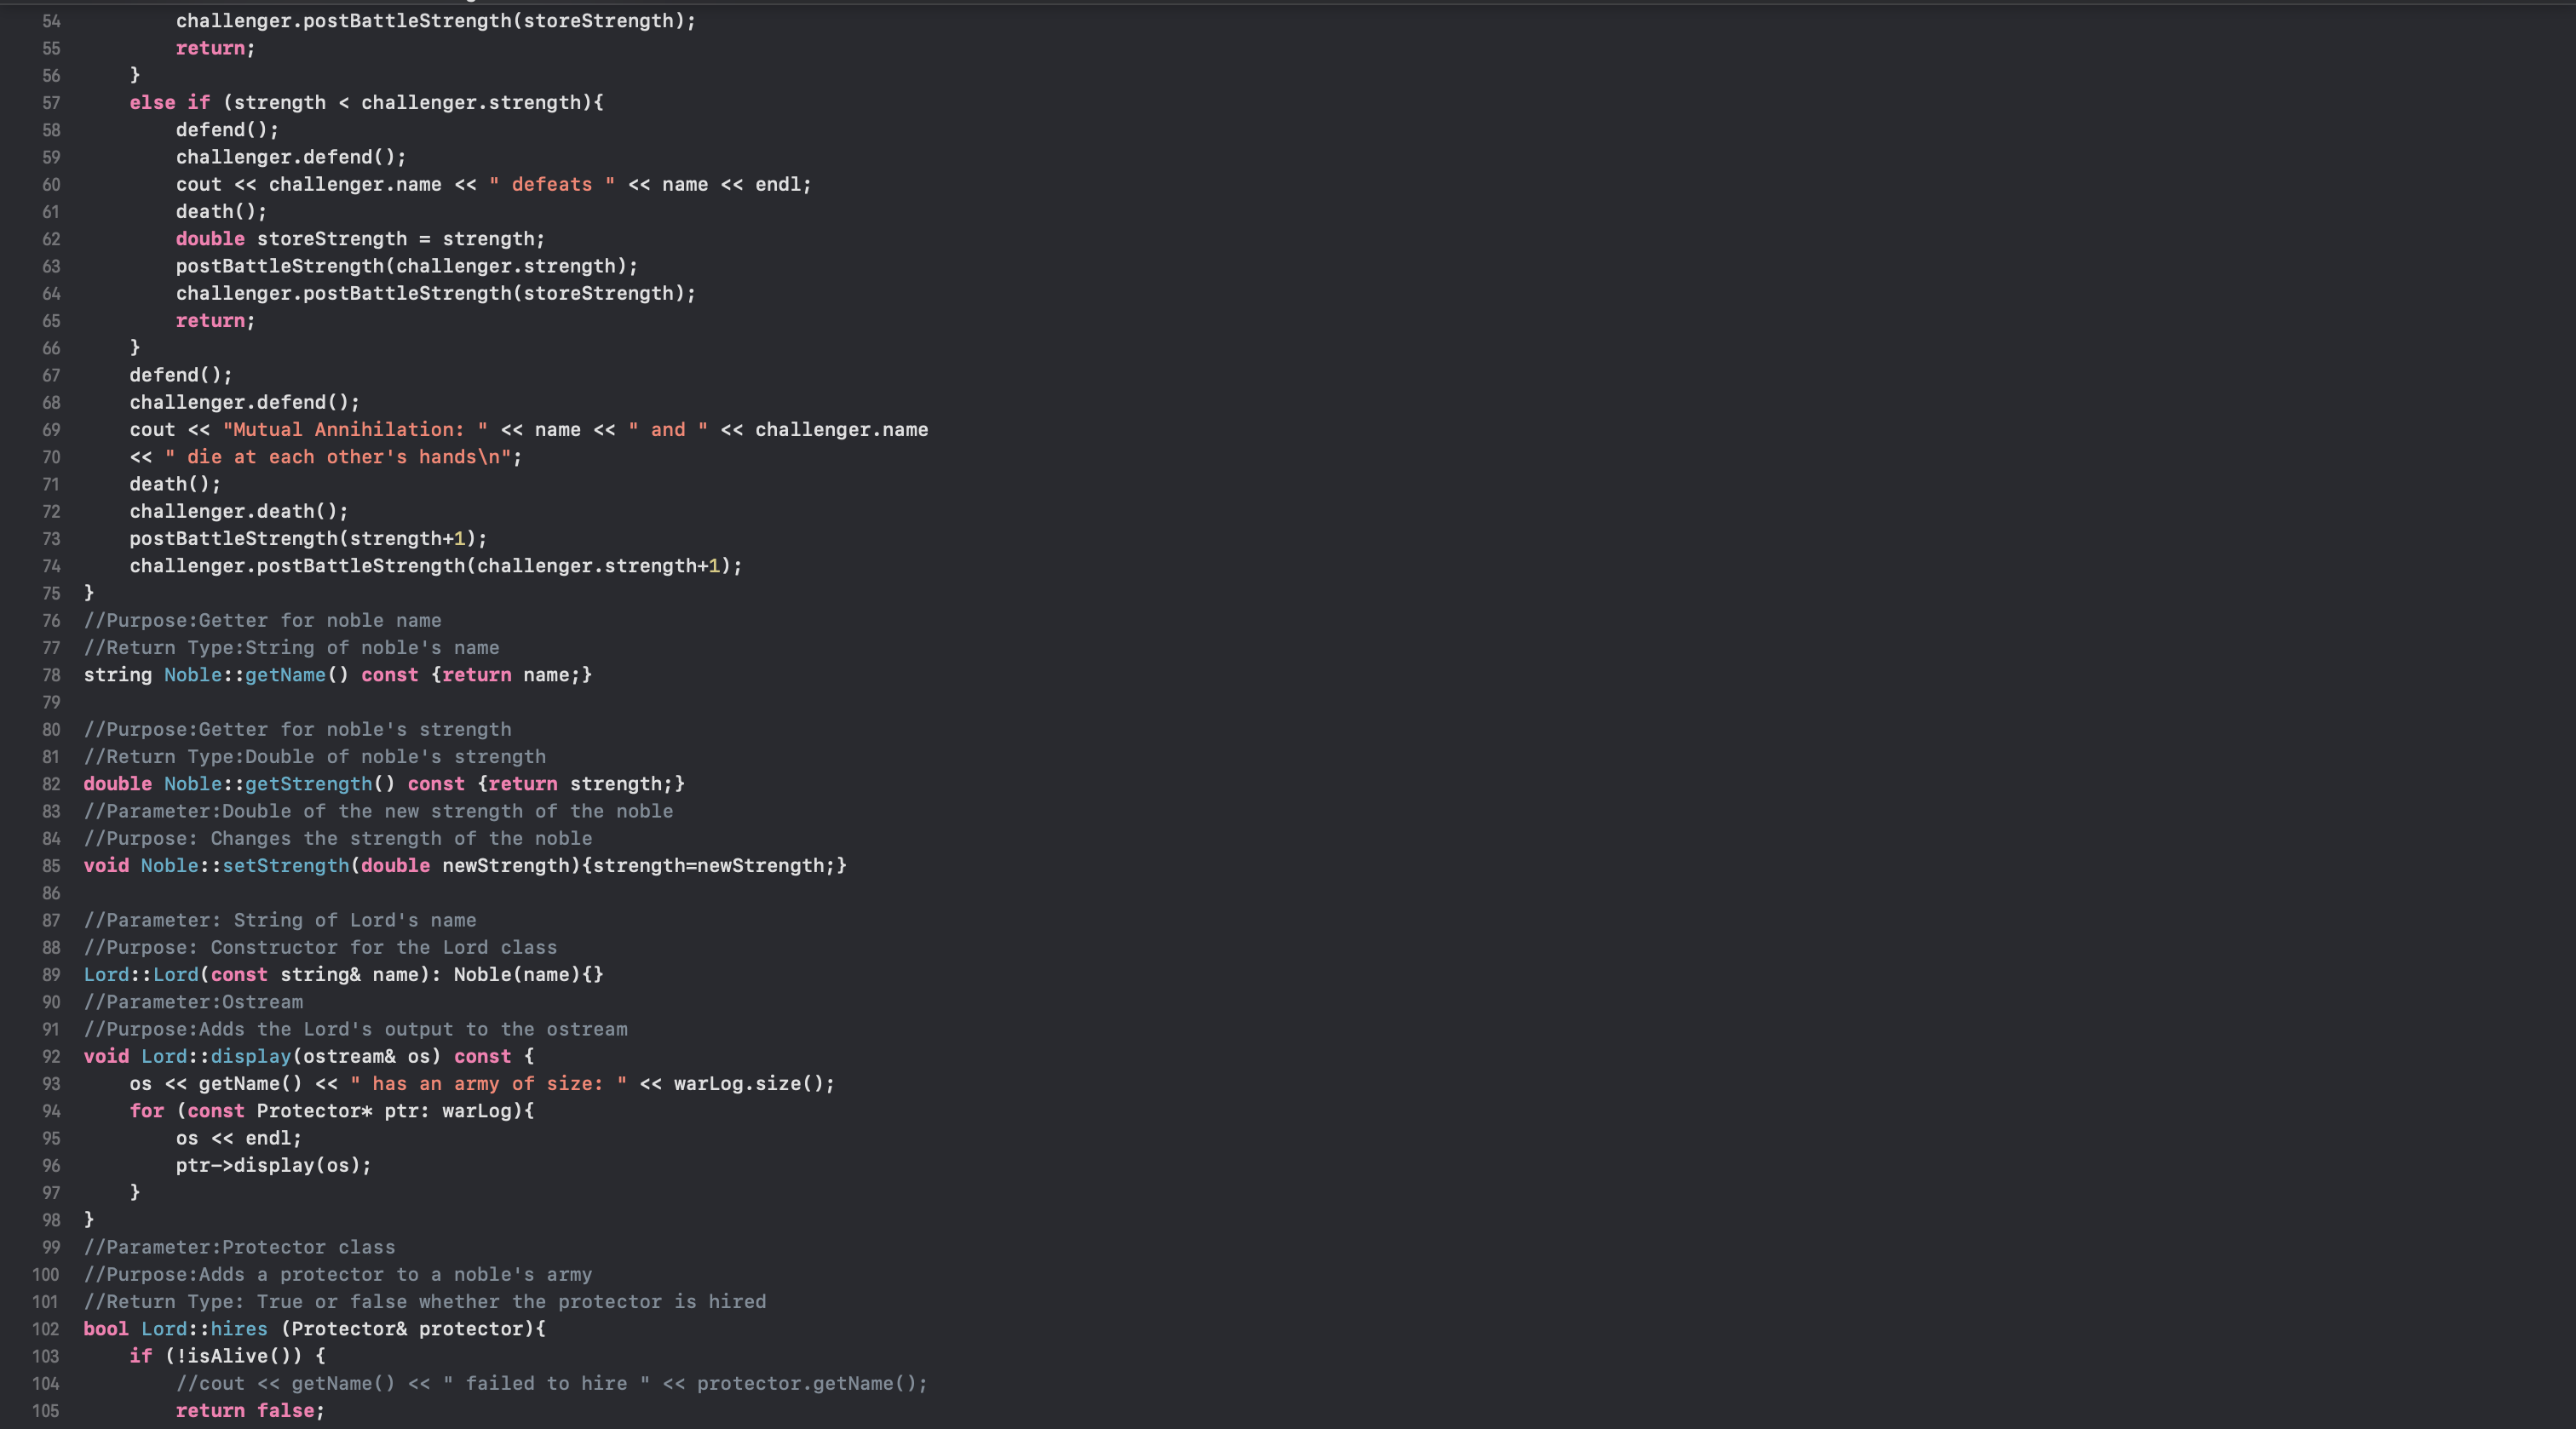Click line number 75 in the gutter

click(51, 594)
